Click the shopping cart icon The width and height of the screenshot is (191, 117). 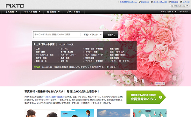click(x=152, y=2)
